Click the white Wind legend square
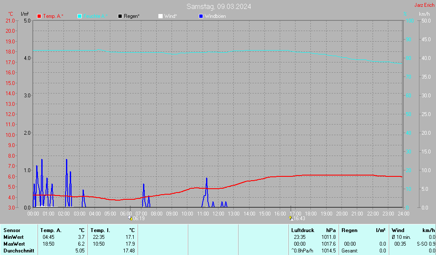 161,16
